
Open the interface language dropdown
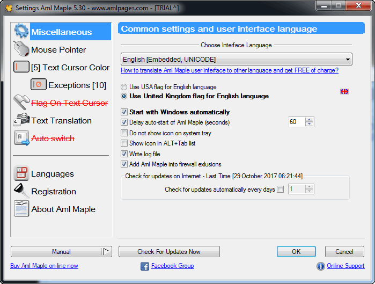[236, 59]
